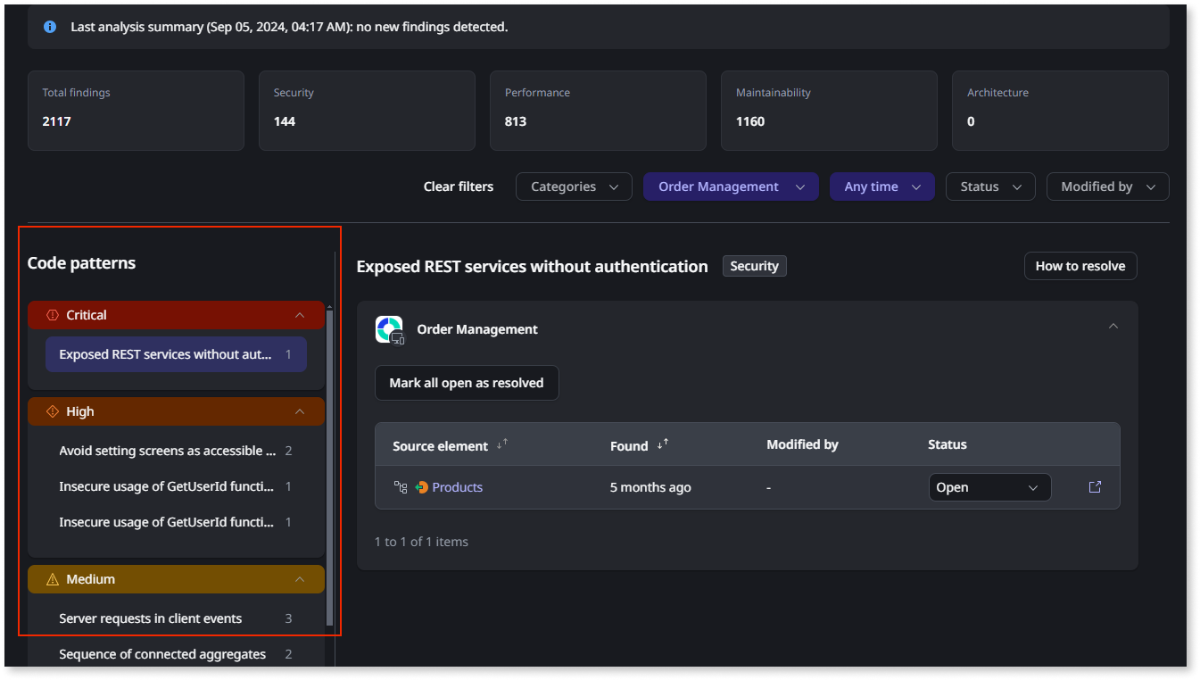1200x680 pixels.
Task: Click Mark all open as resolved
Action: 466,383
